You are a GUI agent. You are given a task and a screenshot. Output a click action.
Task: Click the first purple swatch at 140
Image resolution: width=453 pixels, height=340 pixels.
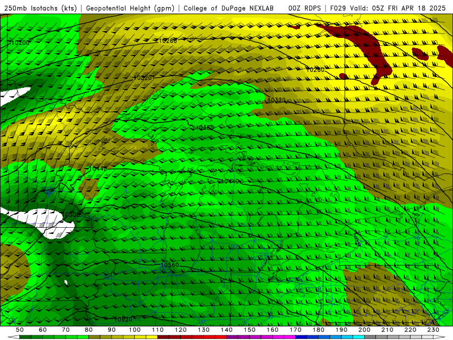tap(232, 337)
